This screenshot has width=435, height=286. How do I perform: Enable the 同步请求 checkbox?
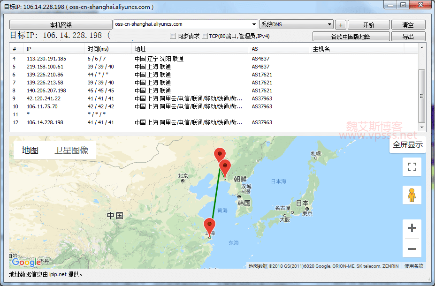tap(173, 36)
